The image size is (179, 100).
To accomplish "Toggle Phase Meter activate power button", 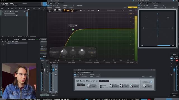I will click(x=139, y=5).
